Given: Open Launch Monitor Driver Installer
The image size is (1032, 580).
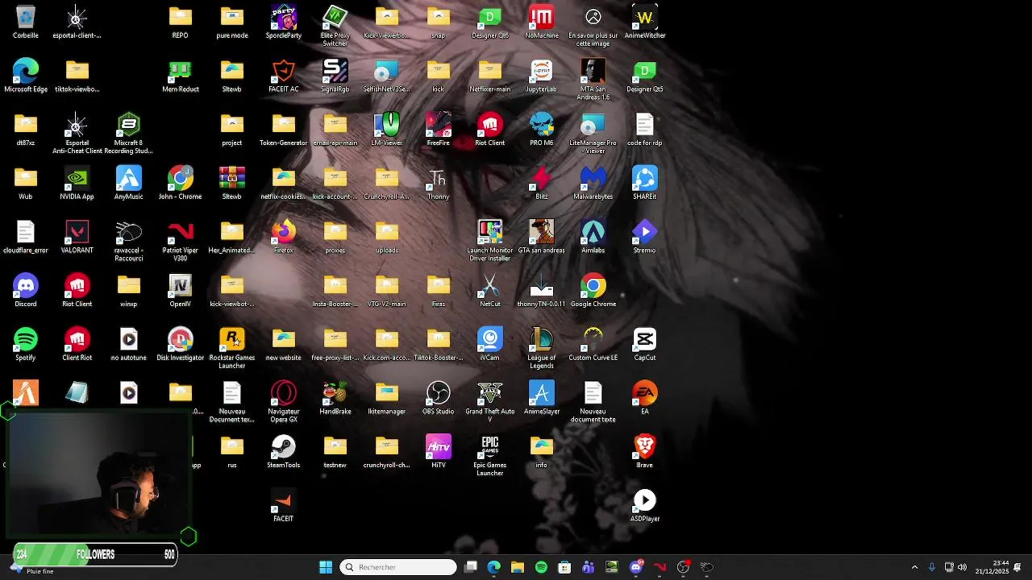Looking at the screenshot, I should click(490, 242).
